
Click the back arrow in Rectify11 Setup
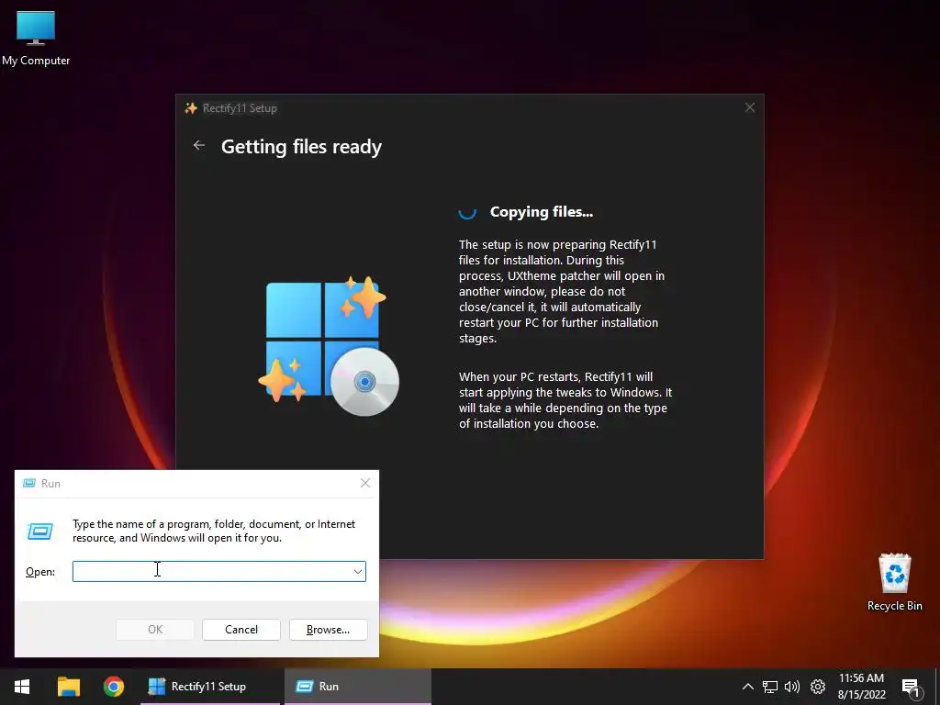[199, 146]
